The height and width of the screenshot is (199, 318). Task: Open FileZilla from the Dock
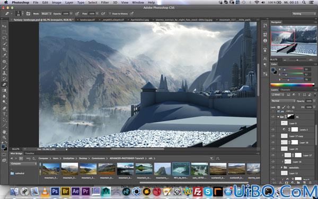[198, 191]
